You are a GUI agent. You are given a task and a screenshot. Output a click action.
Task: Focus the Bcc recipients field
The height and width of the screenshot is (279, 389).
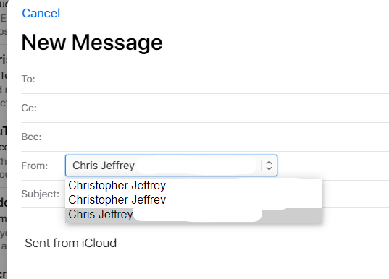tap(216, 137)
